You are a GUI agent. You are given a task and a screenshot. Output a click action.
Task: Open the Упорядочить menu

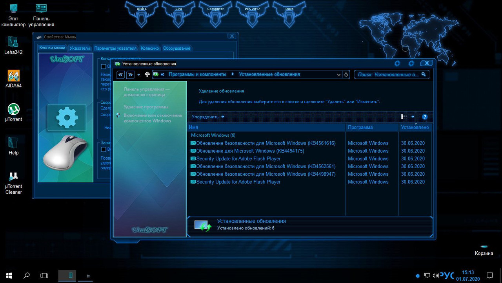(208, 117)
